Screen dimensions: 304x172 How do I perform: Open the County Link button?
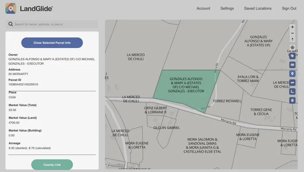[52, 165]
